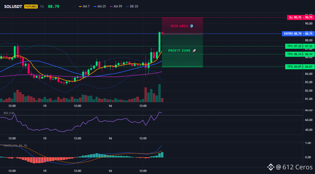Viewport: 315px width, 174px height.
Task: Click the red SL: 90.75 label
Action: pyautogui.click(x=295, y=18)
